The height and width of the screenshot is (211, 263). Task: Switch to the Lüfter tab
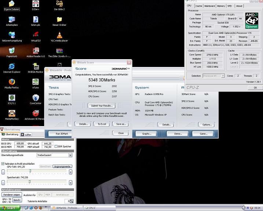[26, 135]
